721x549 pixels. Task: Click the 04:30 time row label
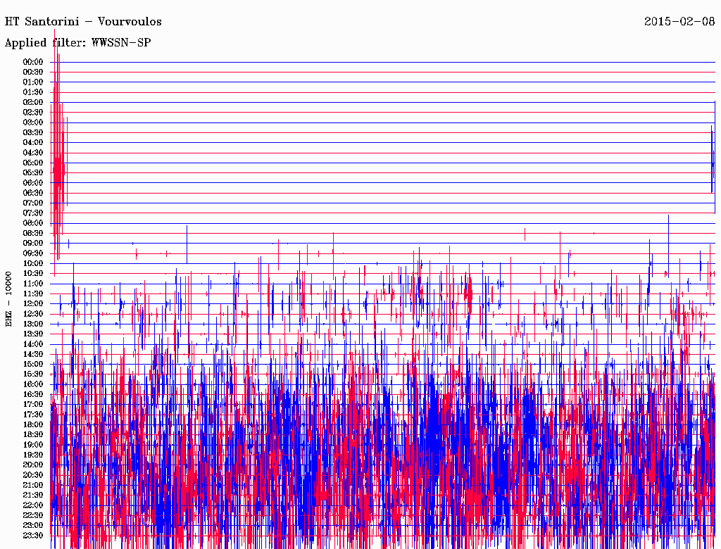point(33,153)
